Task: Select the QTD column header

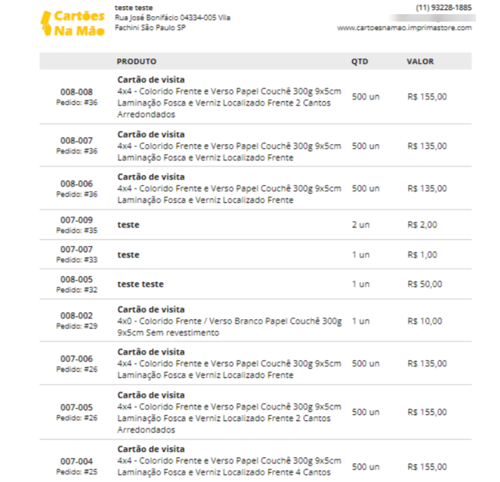Action: coord(360,62)
